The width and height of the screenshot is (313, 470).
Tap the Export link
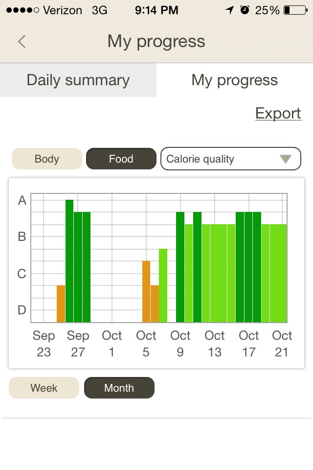point(278,113)
